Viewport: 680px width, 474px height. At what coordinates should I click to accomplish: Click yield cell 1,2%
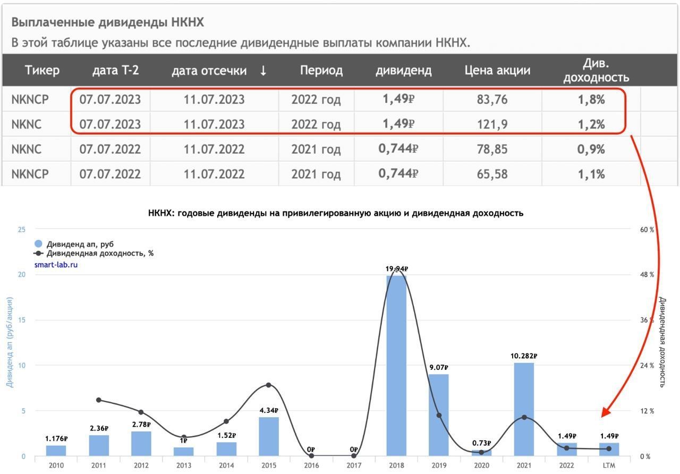[x=591, y=124]
